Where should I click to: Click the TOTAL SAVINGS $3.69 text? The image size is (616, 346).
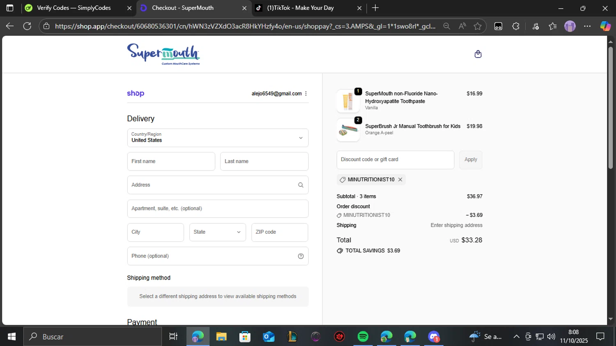372,250
